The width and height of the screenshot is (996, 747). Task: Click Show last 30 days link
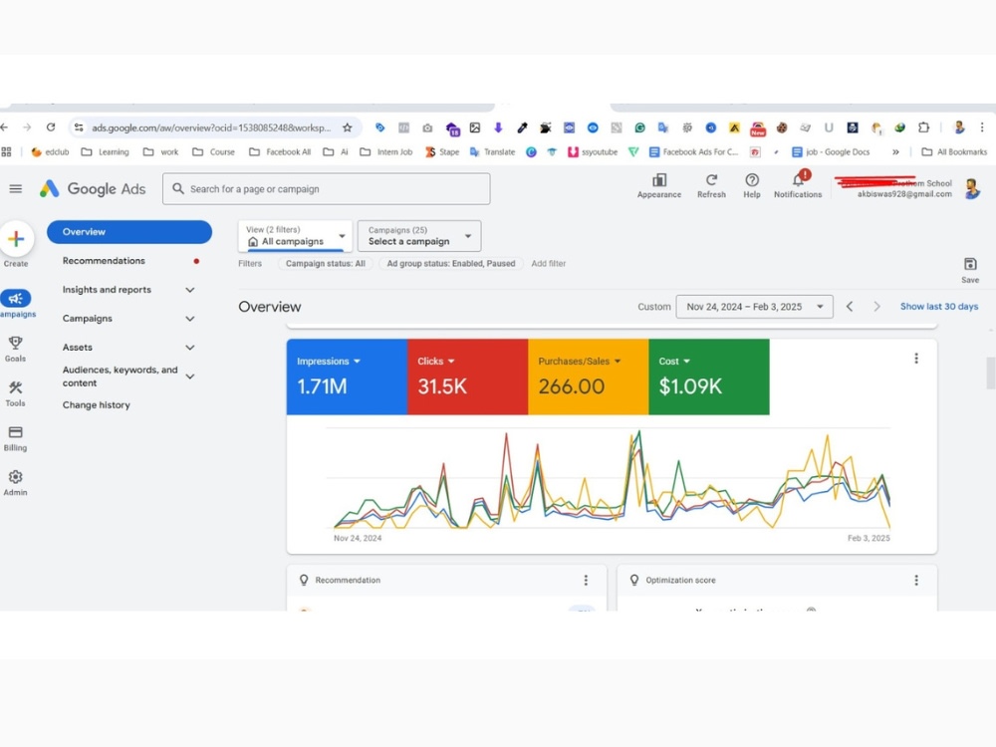pos(939,306)
